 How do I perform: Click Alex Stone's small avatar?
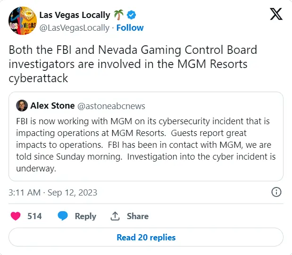click(x=22, y=105)
